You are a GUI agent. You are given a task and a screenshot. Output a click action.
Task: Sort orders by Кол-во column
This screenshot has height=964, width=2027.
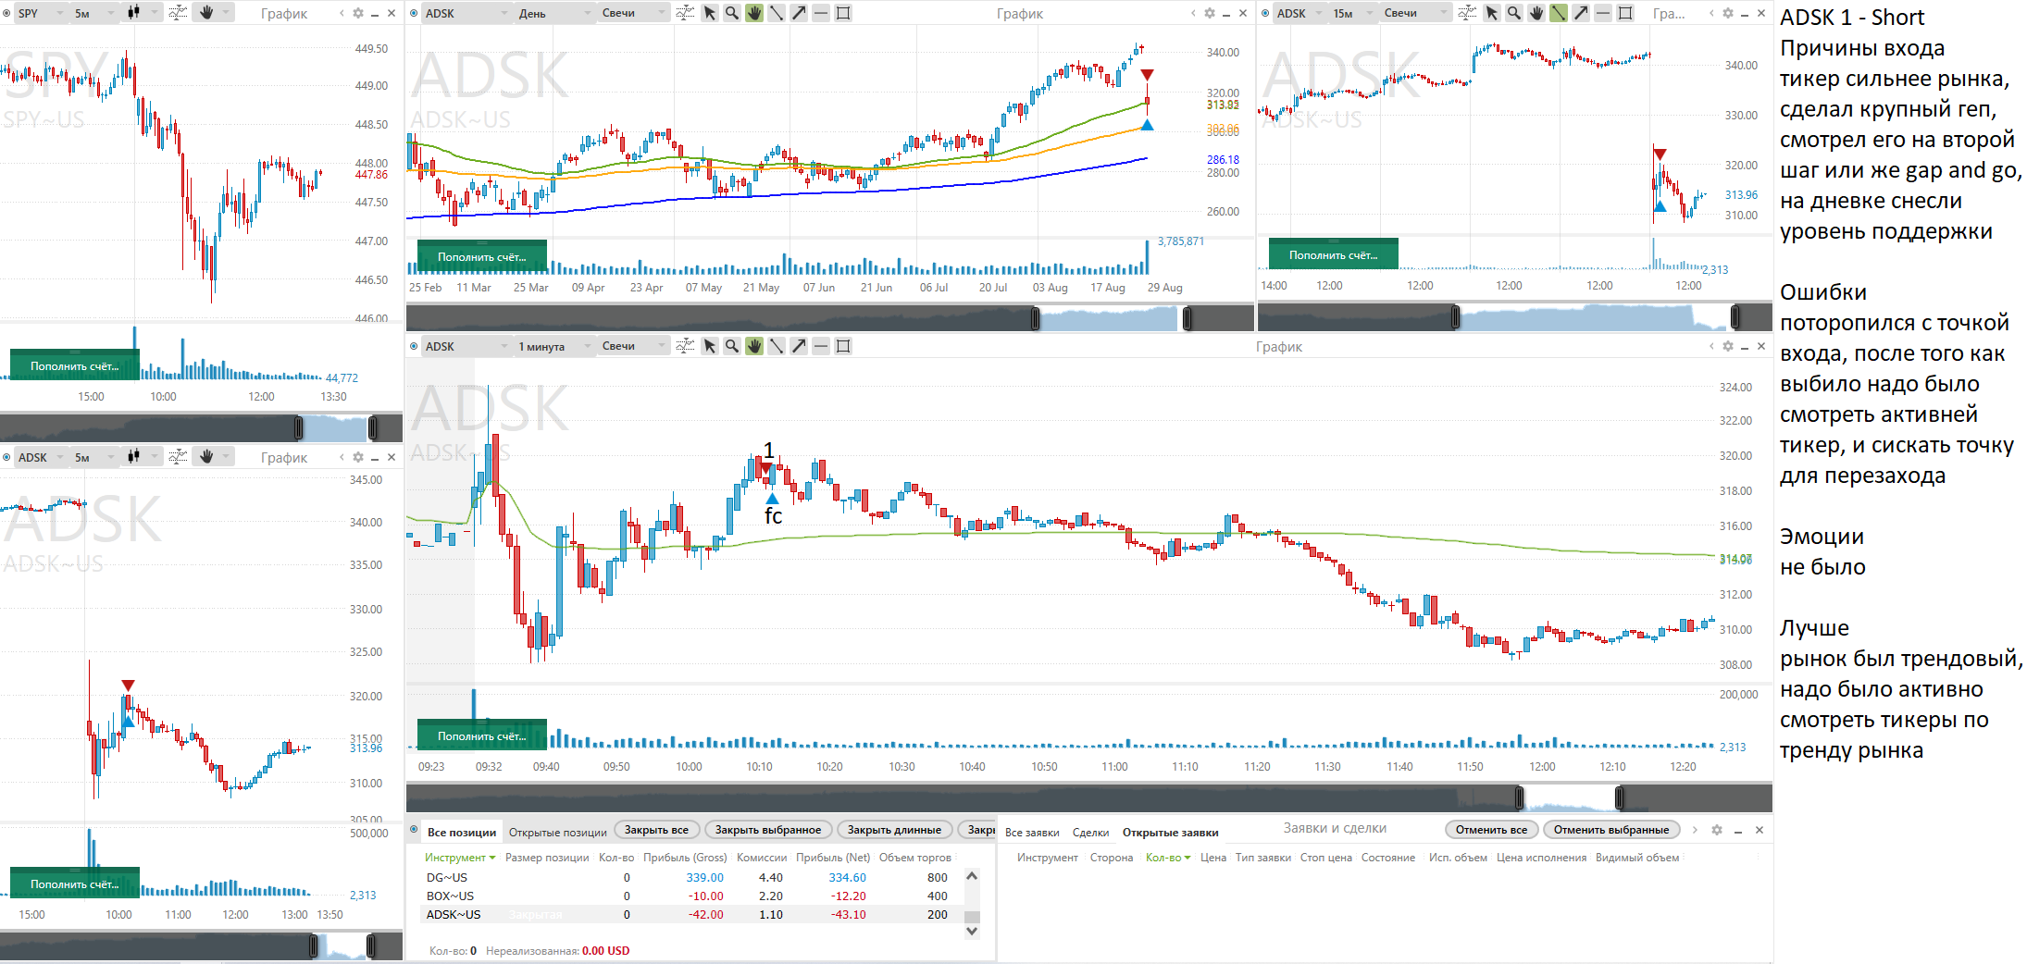[1168, 858]
